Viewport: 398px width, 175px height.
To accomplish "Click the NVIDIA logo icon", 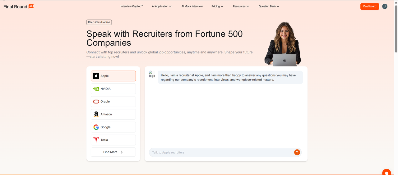I will (x=96, y=89).
